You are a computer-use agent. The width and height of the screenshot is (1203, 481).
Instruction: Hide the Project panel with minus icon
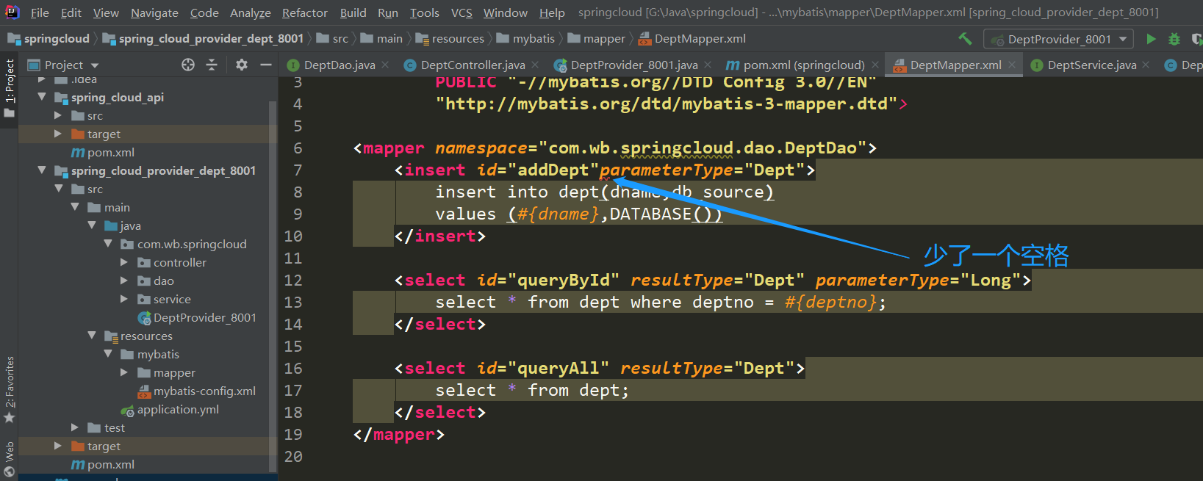(266, 65)
